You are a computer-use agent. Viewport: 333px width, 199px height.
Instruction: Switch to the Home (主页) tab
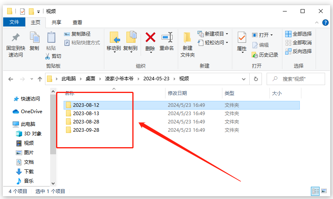36,22
